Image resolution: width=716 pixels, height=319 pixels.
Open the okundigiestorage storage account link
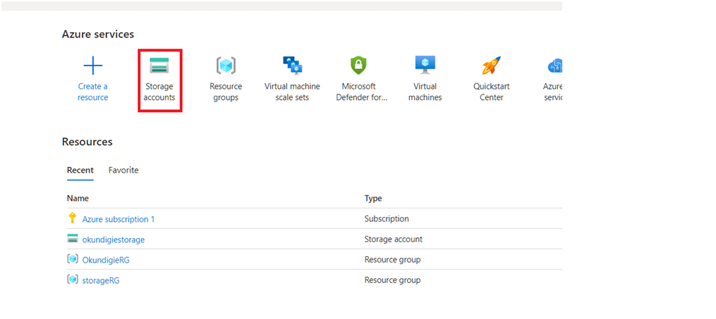[114, 239]
